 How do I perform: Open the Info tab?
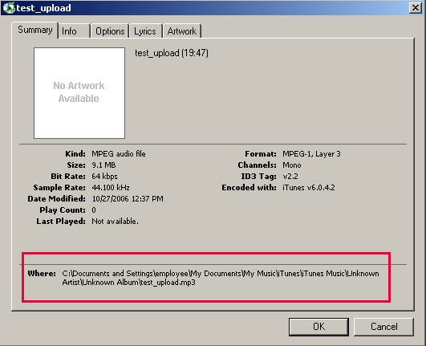click(74, 31)
